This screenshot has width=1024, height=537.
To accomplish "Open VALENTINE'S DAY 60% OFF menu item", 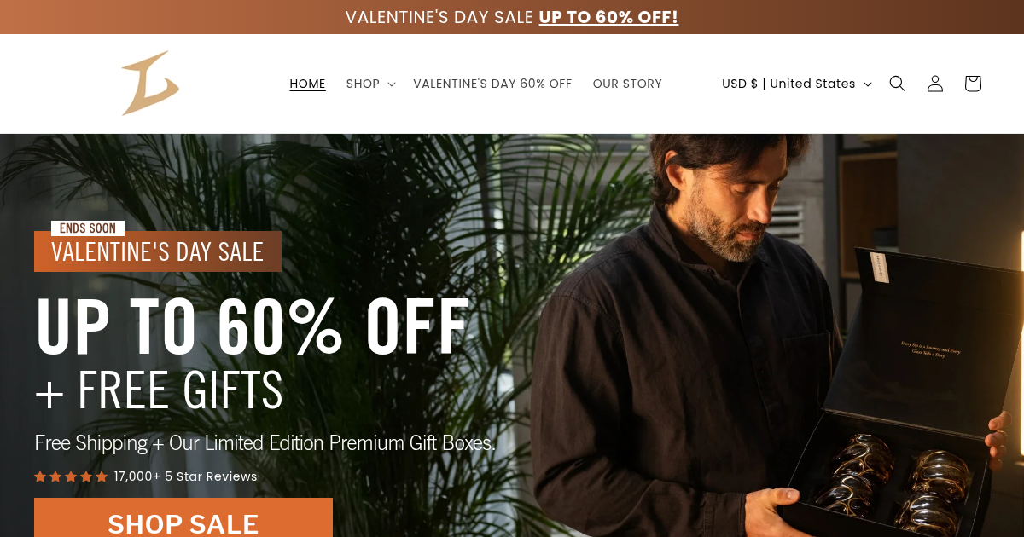I will click(492, 84).
